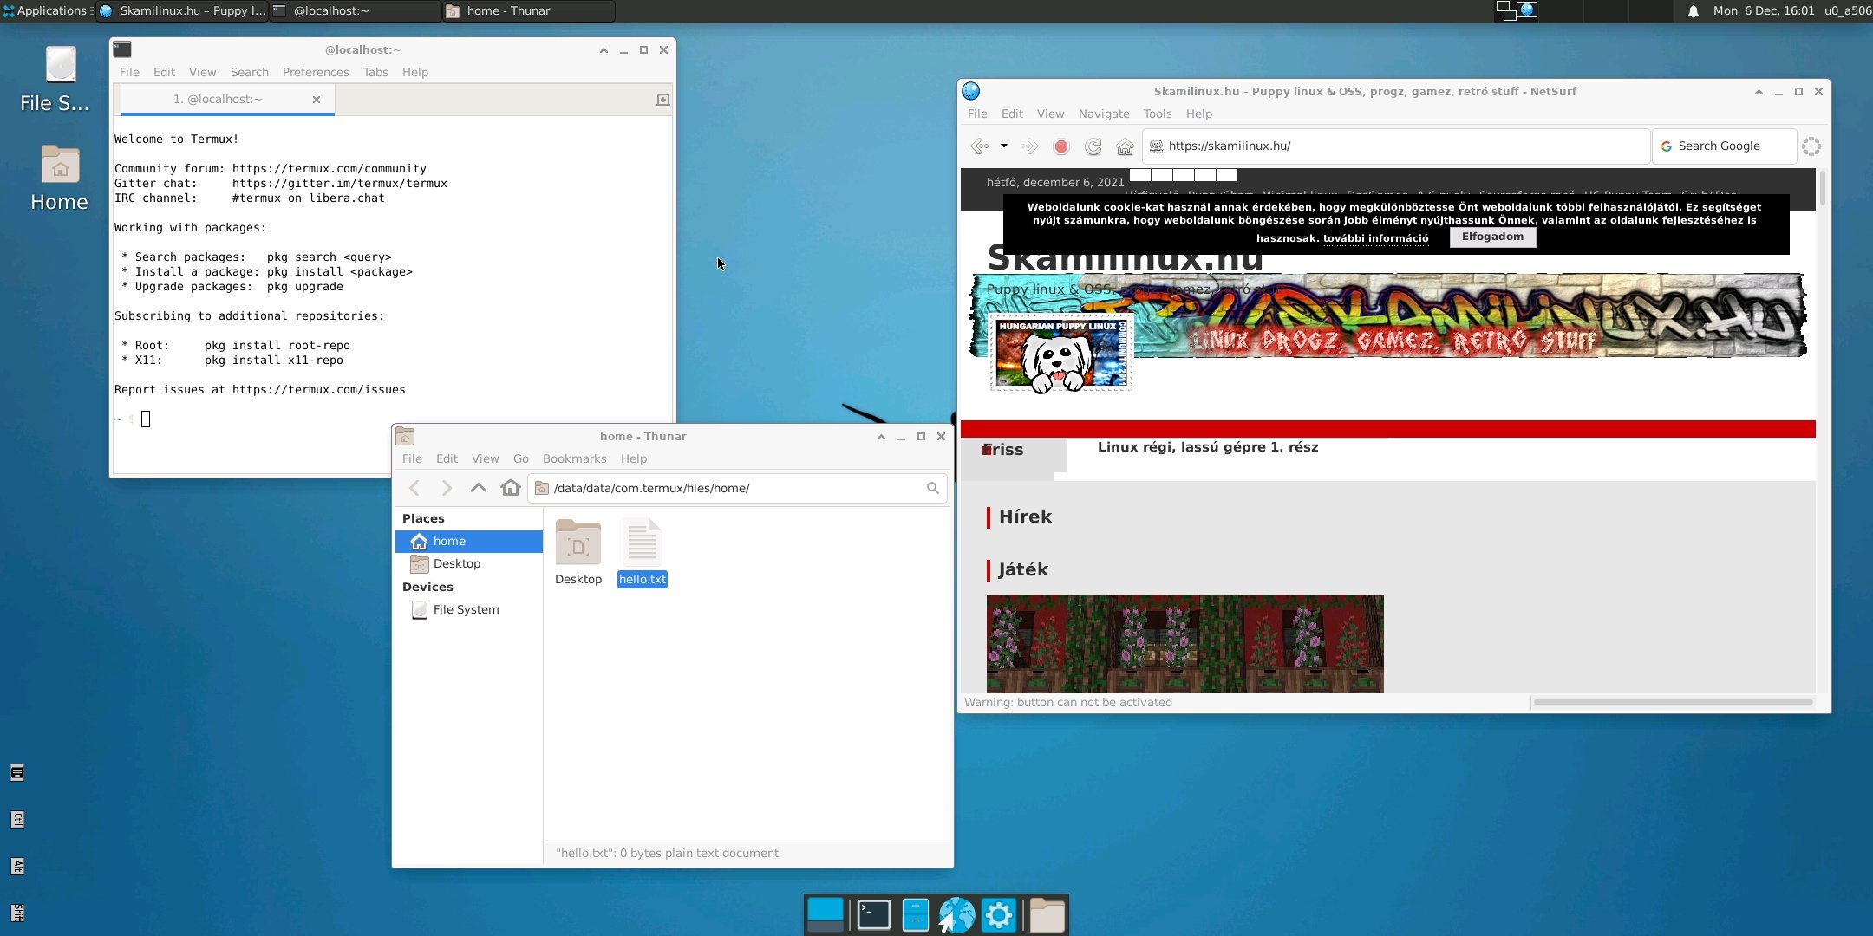
Task: Go forward in Thunar
Action: tap(447, 488)
